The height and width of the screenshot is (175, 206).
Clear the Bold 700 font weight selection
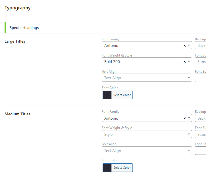(x=184, y=62)
